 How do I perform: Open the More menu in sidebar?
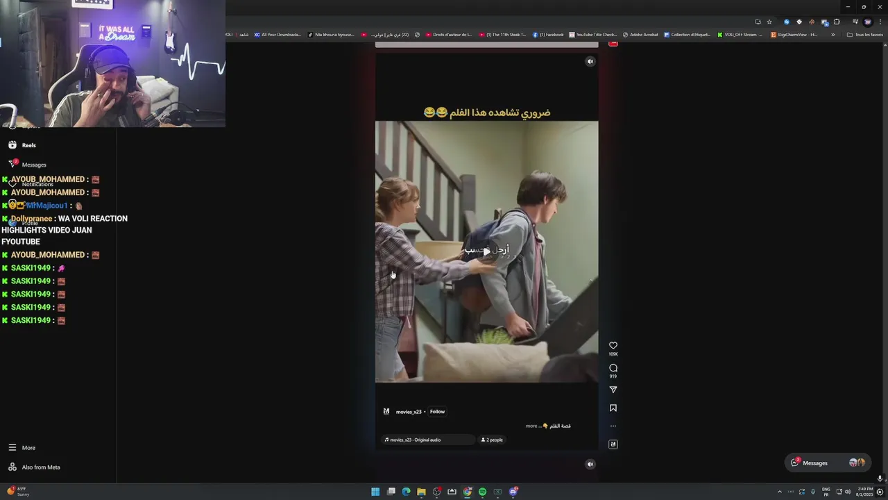(x=22, y=448)
